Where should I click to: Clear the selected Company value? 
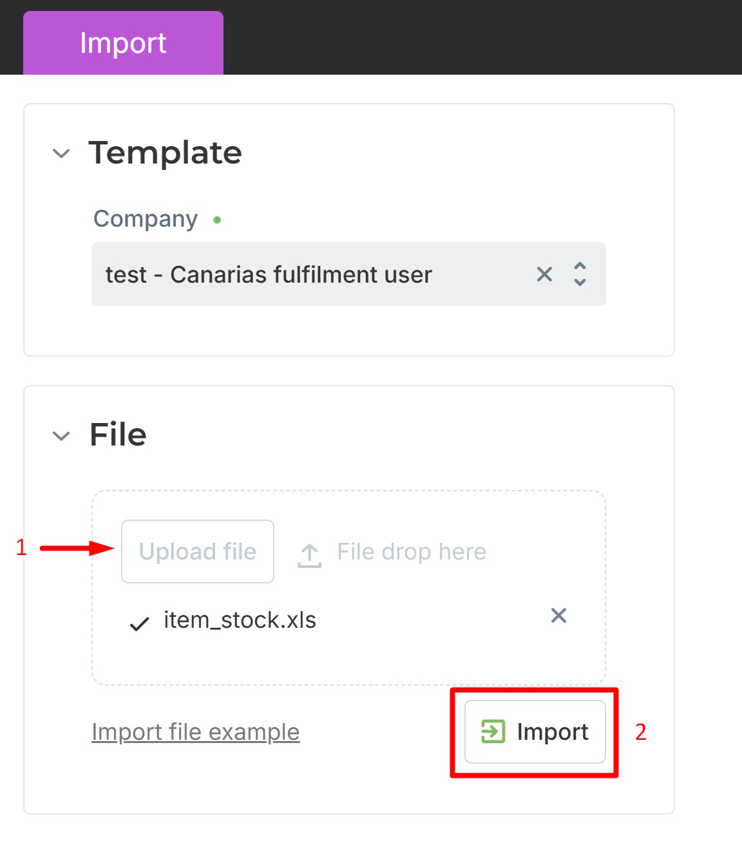coord(544,274)
